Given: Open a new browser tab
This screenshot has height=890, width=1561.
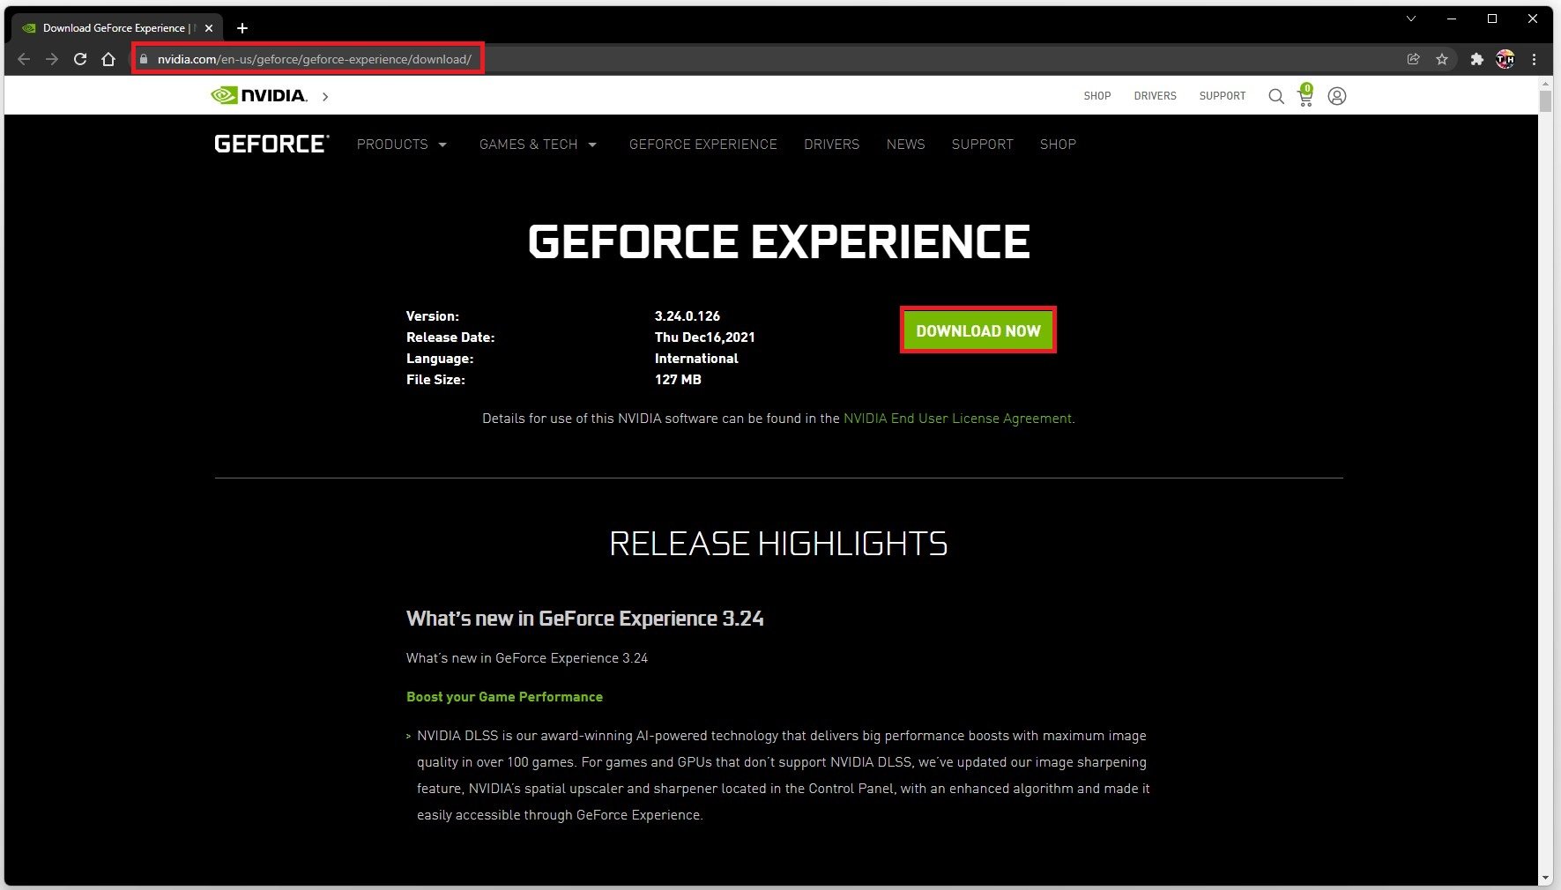Looking at the screenshot, I should coord(242,28).
